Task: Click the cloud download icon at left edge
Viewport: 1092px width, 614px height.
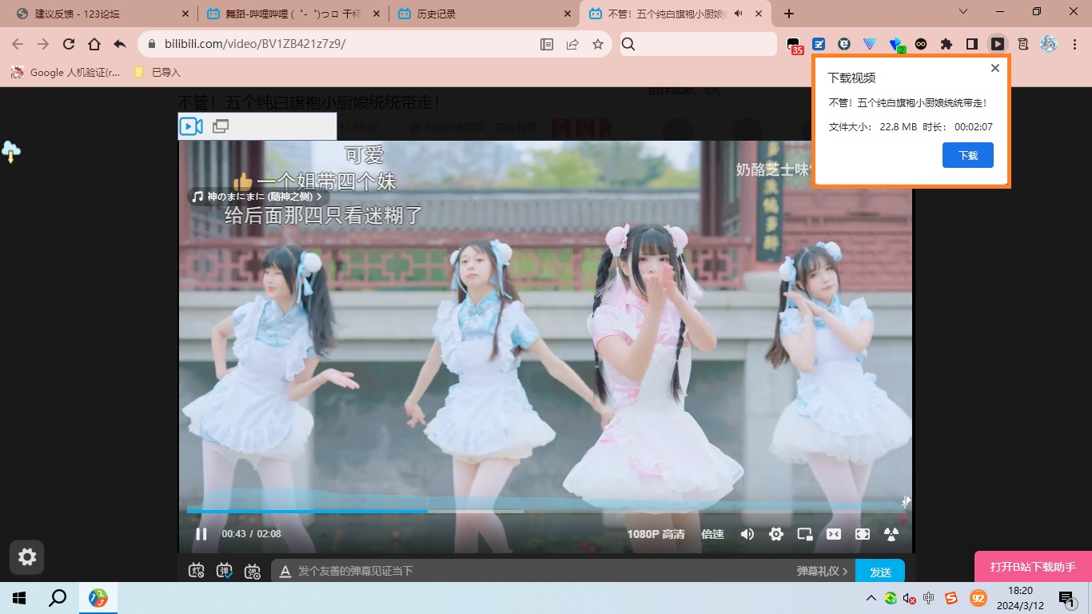Action: (10, 151)
